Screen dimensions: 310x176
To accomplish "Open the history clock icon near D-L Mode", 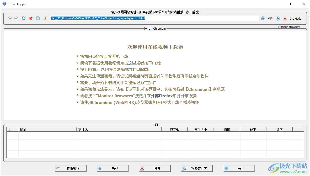I will [x=277, y=18].
